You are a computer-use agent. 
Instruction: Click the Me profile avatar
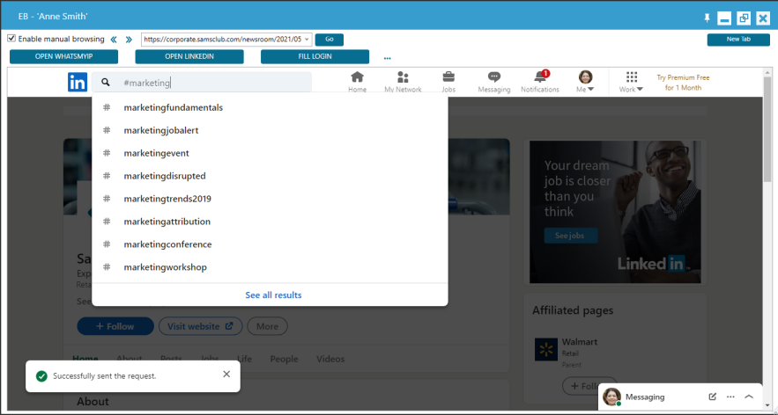586,76
